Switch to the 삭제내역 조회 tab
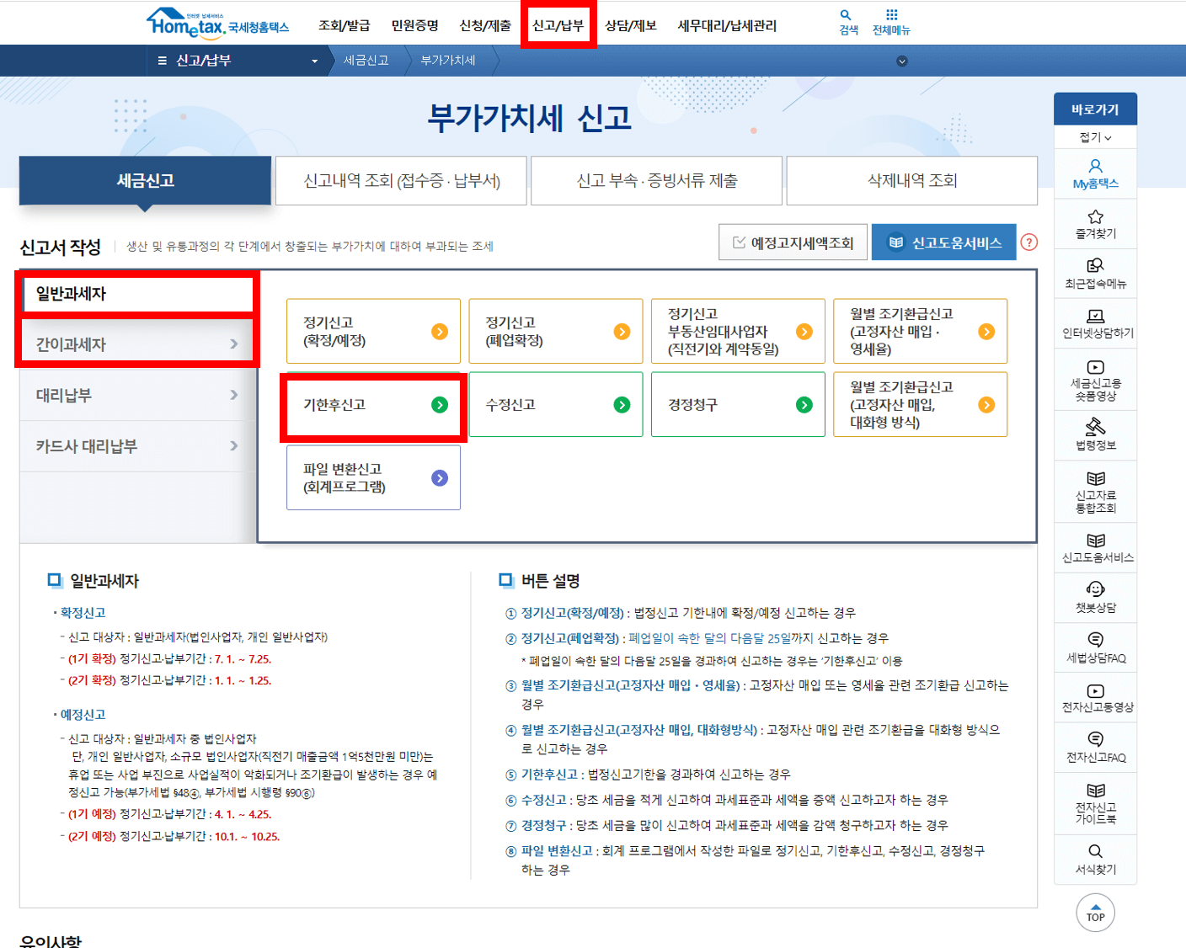The height and width of the screenshot is (948, 1186). [911, 180]
